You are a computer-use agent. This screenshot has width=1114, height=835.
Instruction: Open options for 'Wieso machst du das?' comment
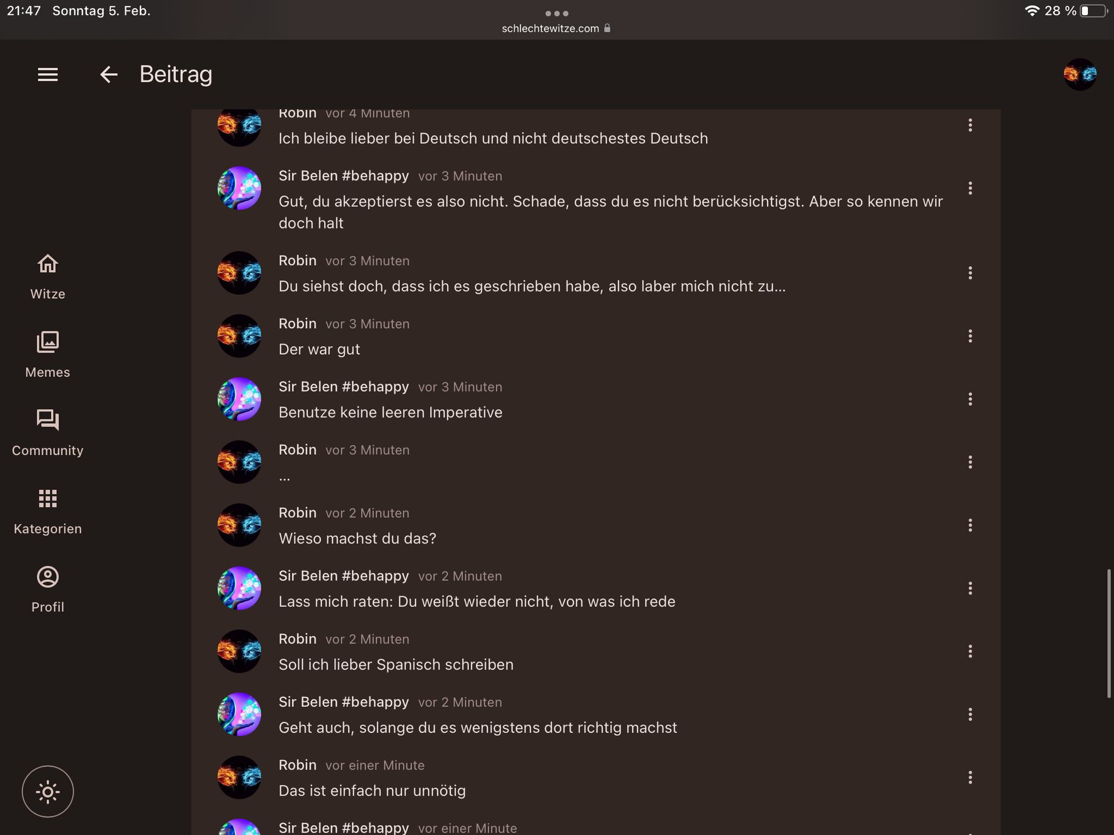click(970, 525)
